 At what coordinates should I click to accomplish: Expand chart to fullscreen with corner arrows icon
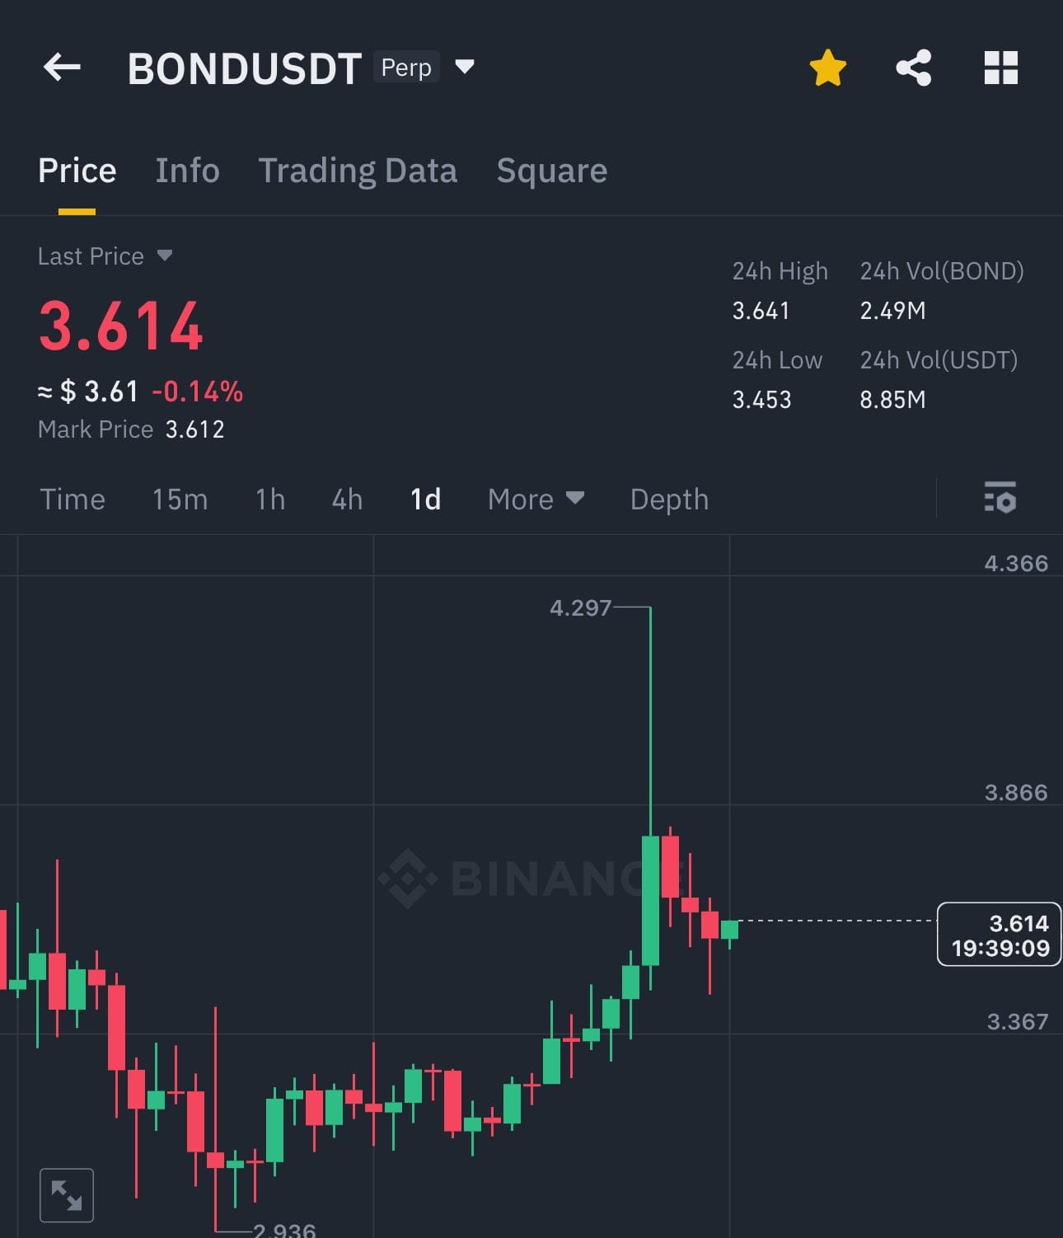tap(67, 1193)
